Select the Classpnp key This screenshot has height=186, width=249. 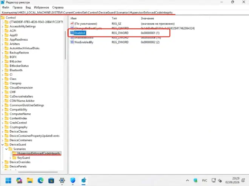click(15, 83)
